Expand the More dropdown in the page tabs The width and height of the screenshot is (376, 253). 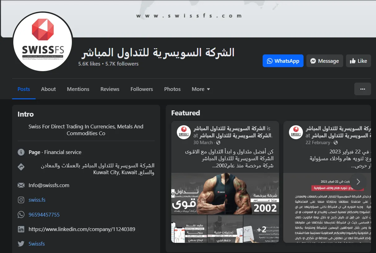click(201, 89)
